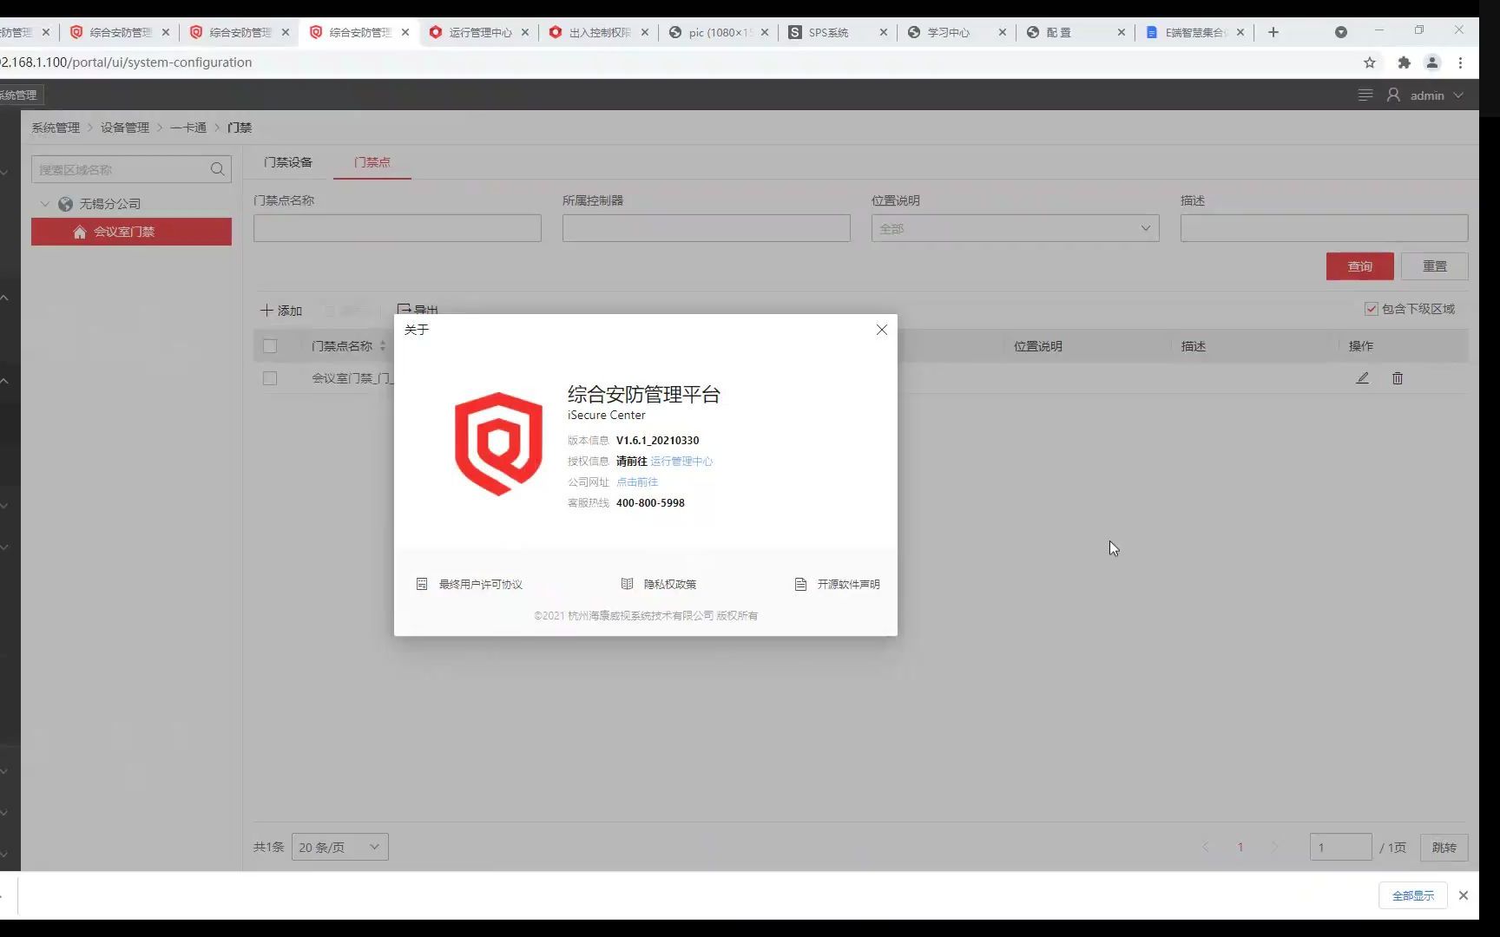Viewport: 1500px width, 937px height.
Task: Click the 跳转 jump button
Action: tap(1444, 848)
